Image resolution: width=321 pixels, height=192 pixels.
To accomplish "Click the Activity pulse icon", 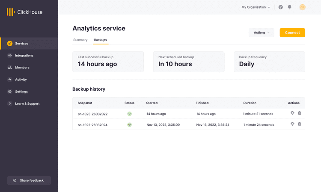I will 9,80.
